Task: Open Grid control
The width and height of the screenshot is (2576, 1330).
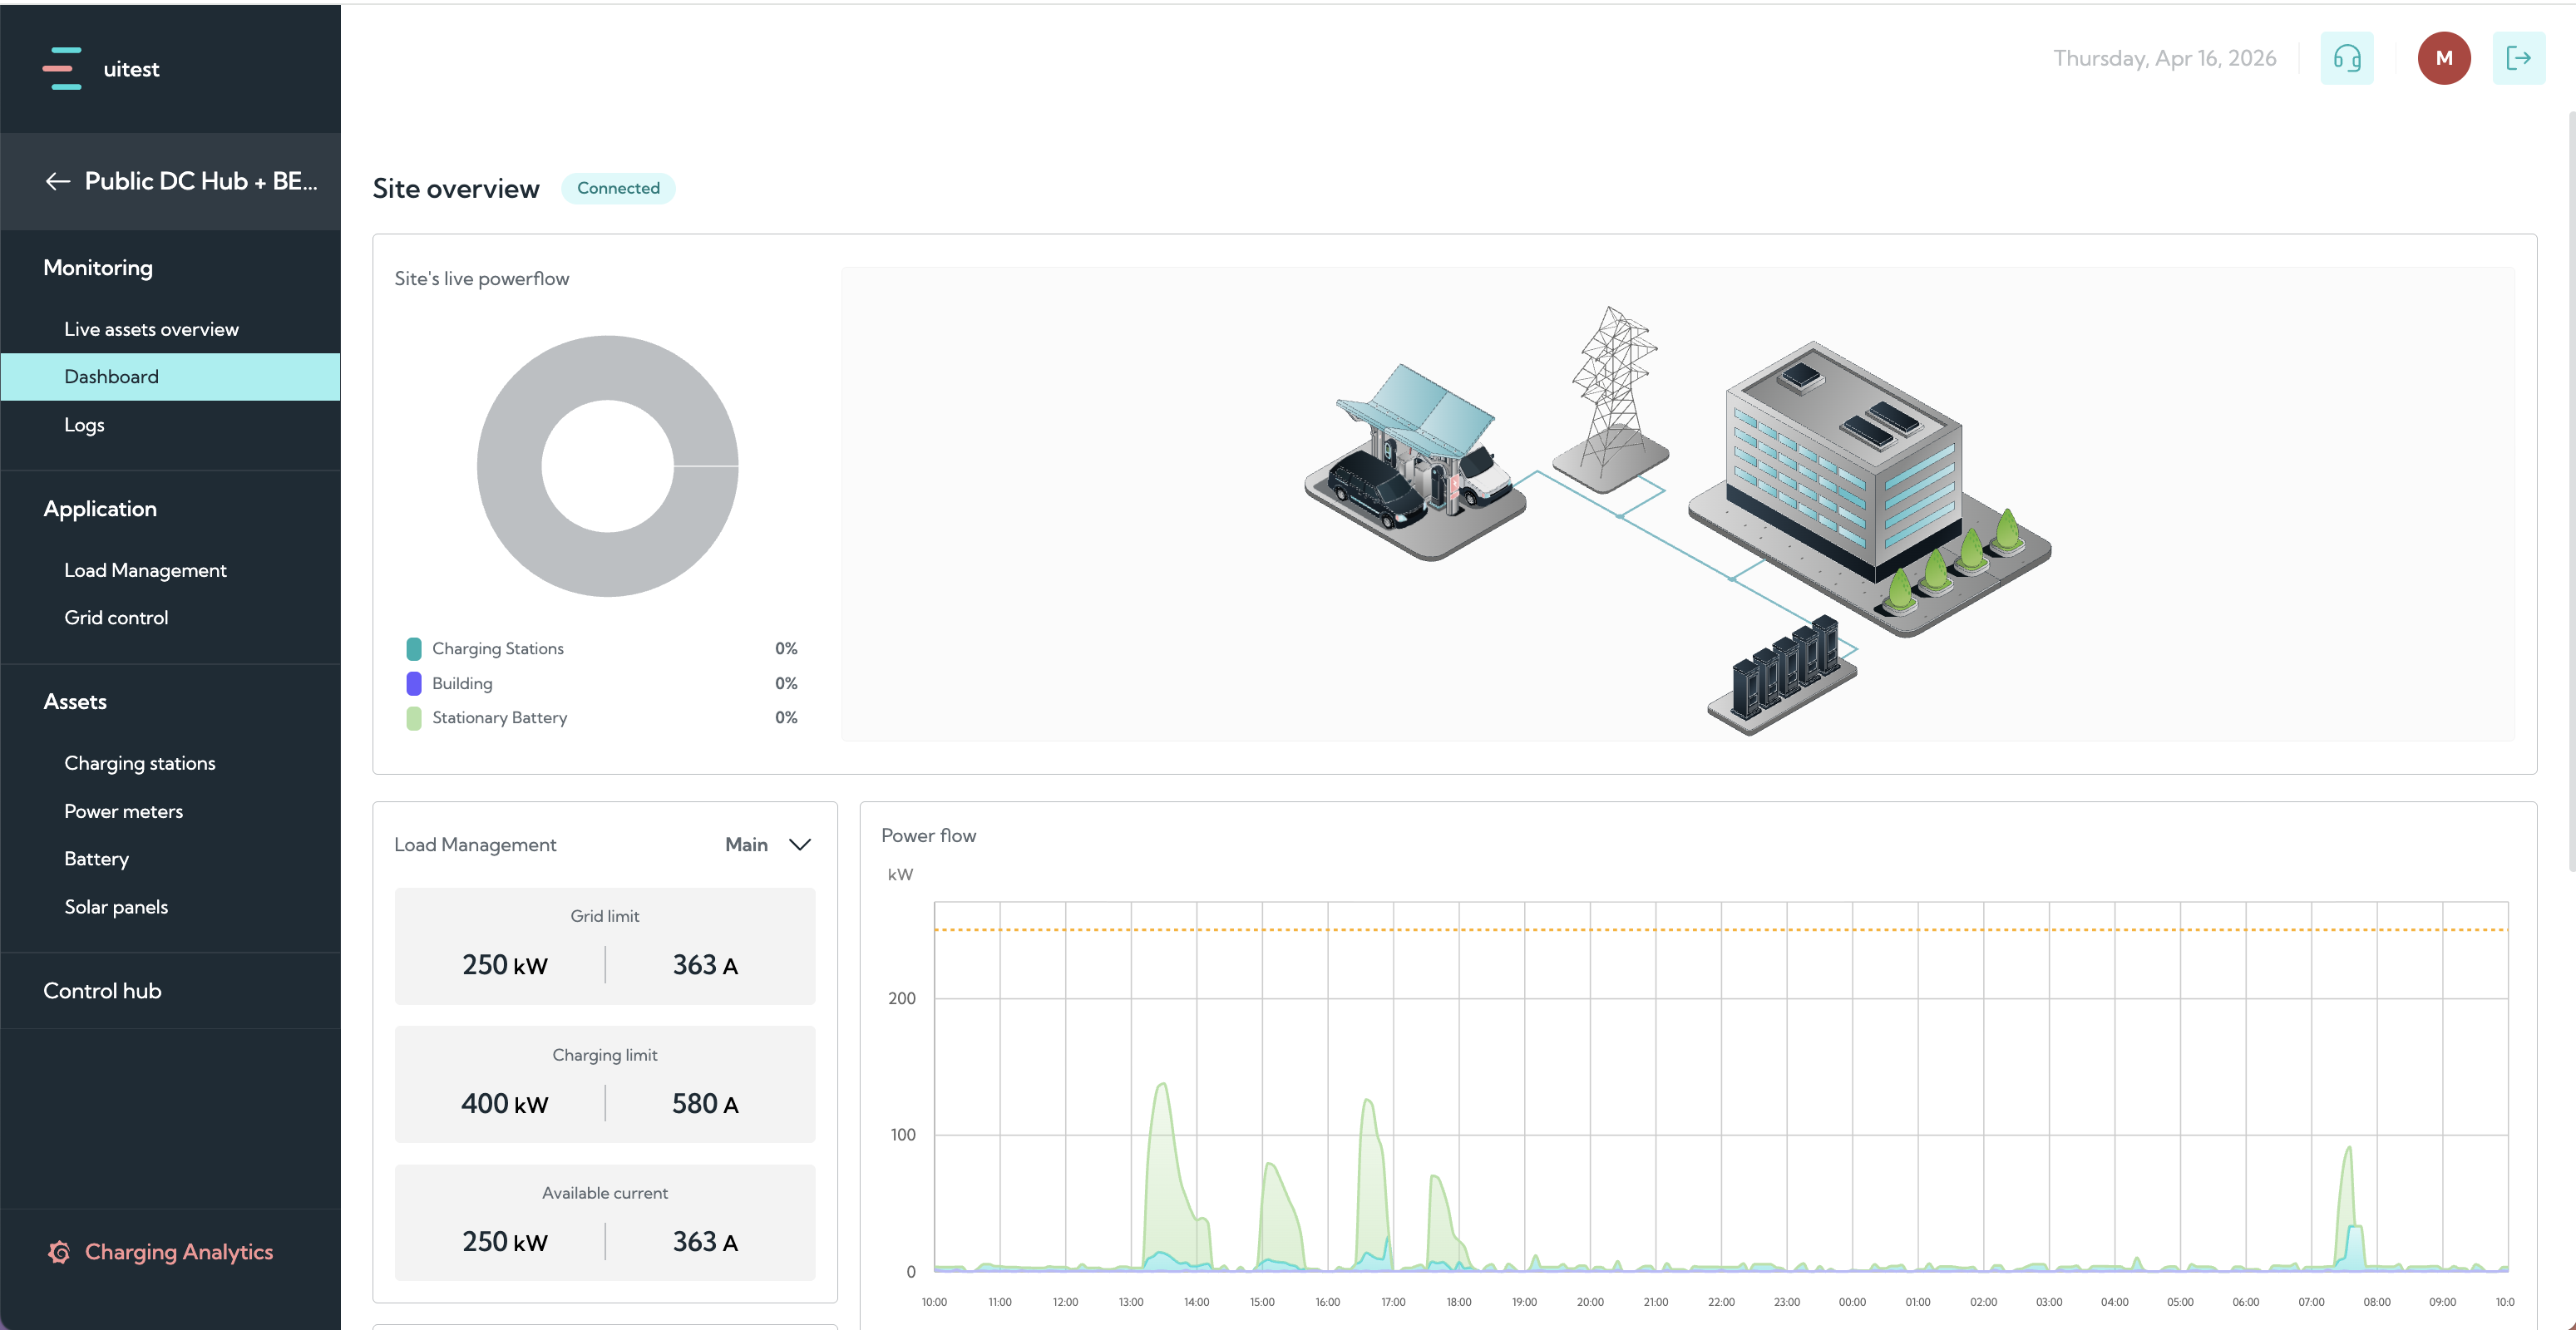Action: pyautogui.click(x=116, y=617)
